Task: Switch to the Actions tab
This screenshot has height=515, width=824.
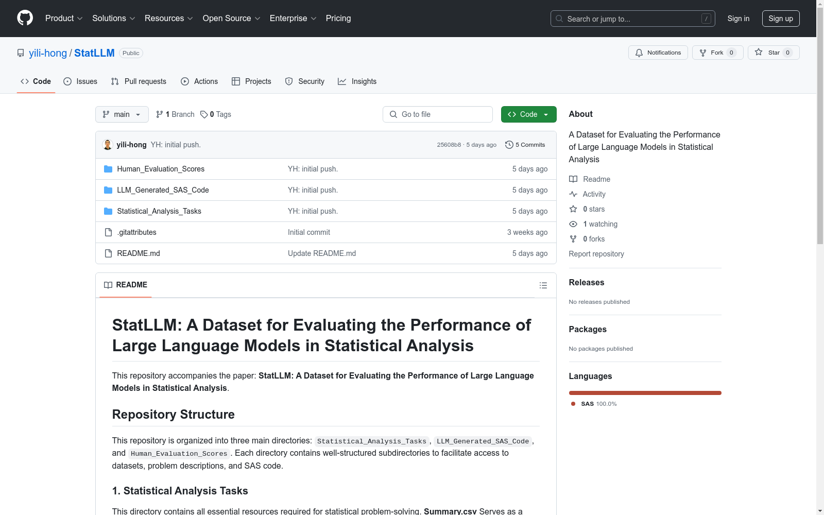Action: click(x=199, y=81)
